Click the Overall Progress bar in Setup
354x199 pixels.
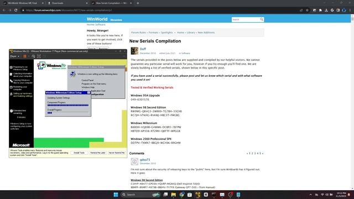(x=67, y=113)
